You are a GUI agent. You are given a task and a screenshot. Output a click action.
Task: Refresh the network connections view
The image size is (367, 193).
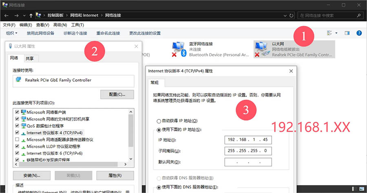click(x=292, y=15)
